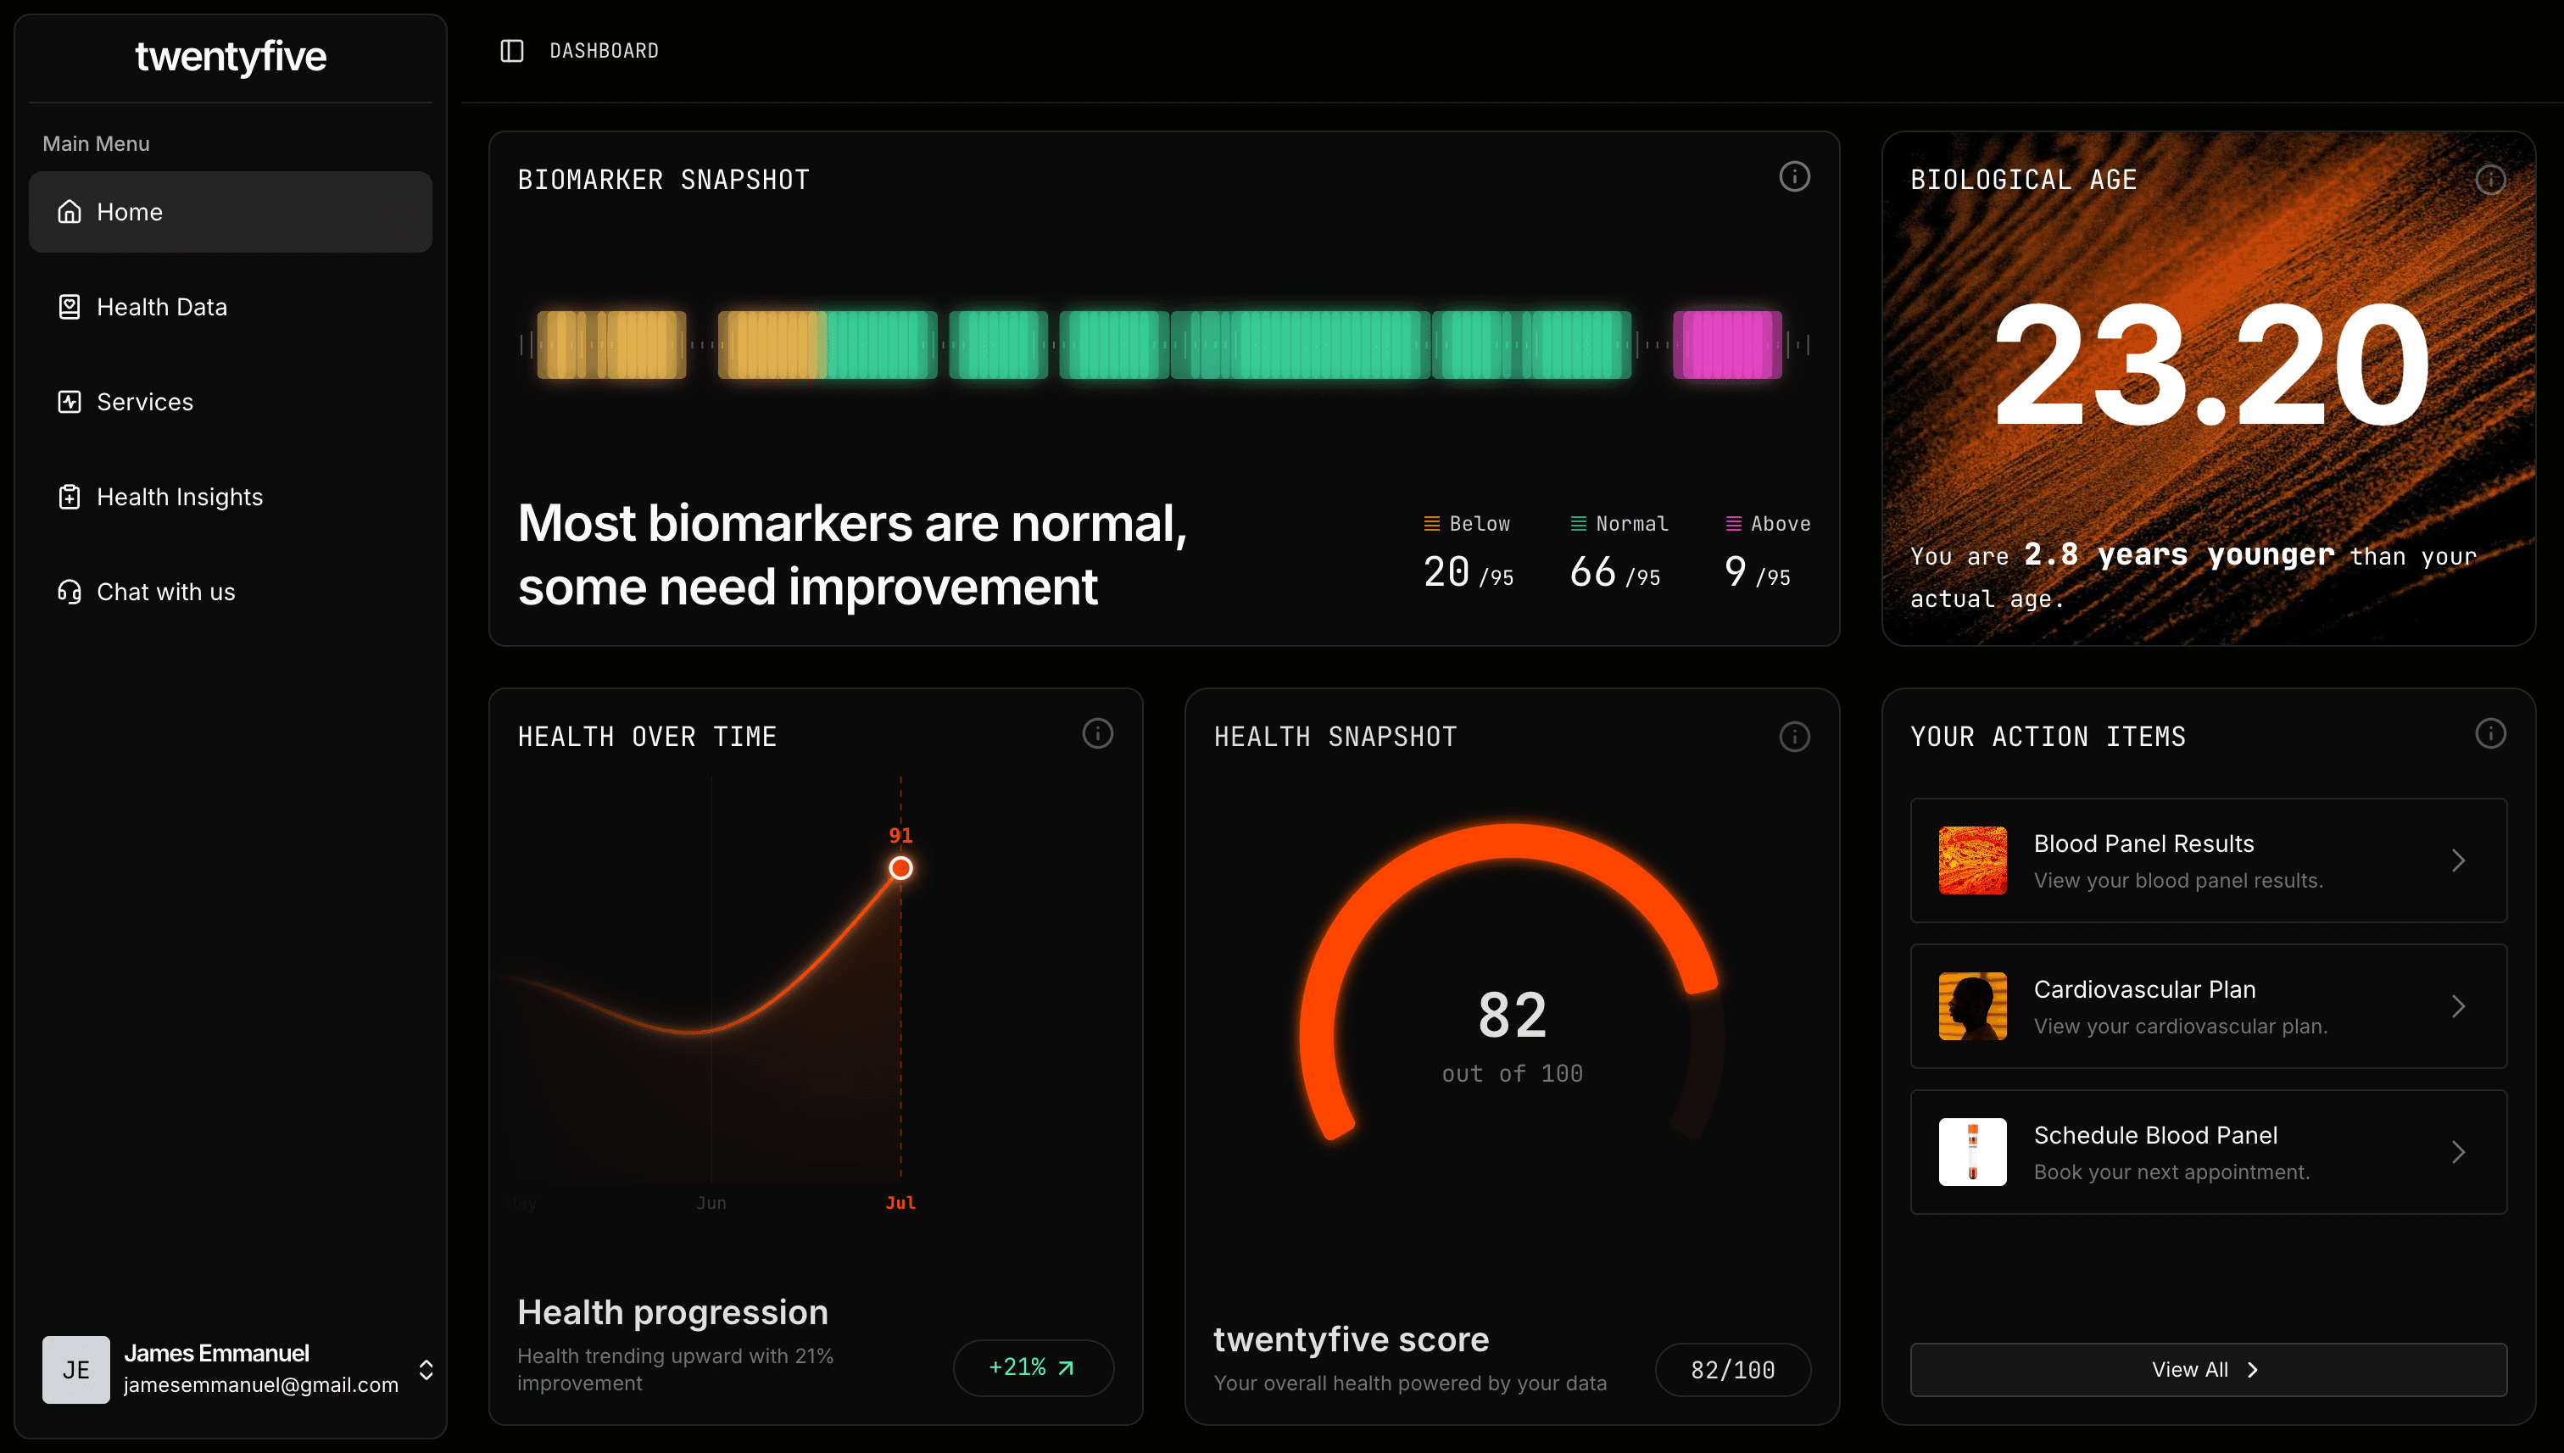Click the Biomarker Snapshot info icon
The image size is (2564, 1453).
pyautogui.click(x=1793, y=176)
